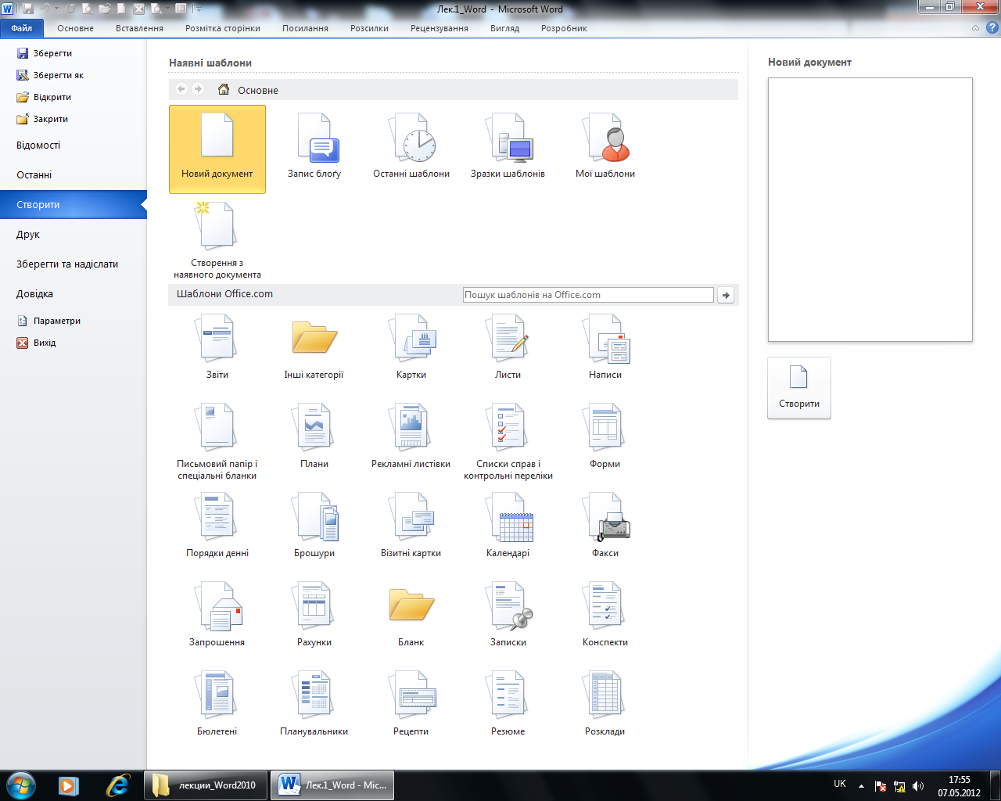The height and width of the screenshot is (801, 1001).
Task: Click the Office.com template search field
Action: [588, 295]
